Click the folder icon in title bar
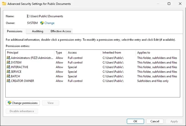 [4, 4]
